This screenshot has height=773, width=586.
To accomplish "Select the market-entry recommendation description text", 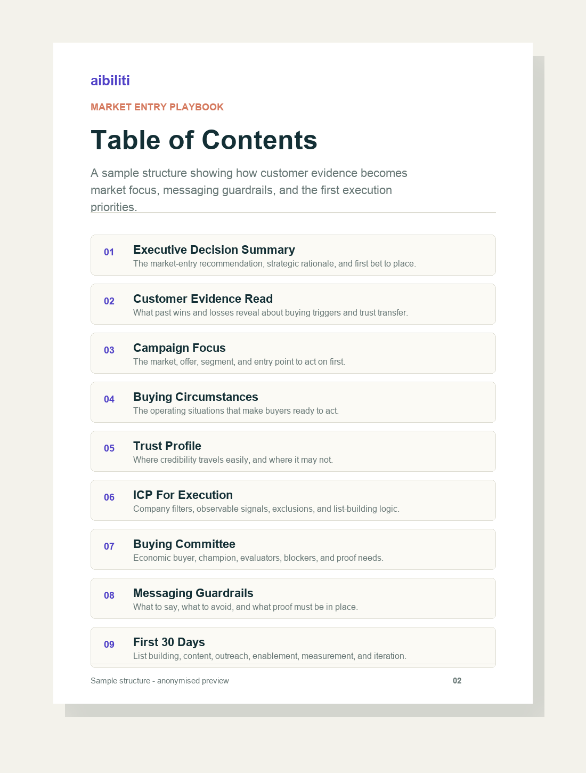I will click(274, 264).
